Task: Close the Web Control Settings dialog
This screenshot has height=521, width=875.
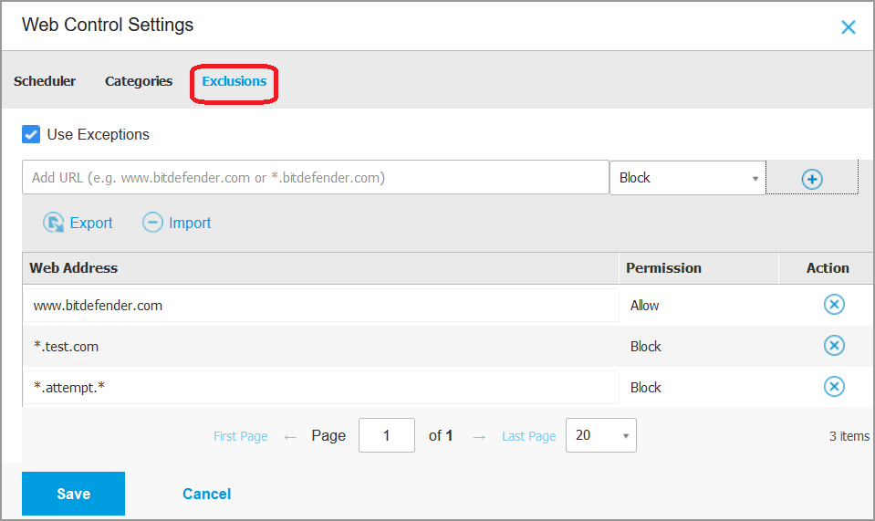Action: point(849,27)
